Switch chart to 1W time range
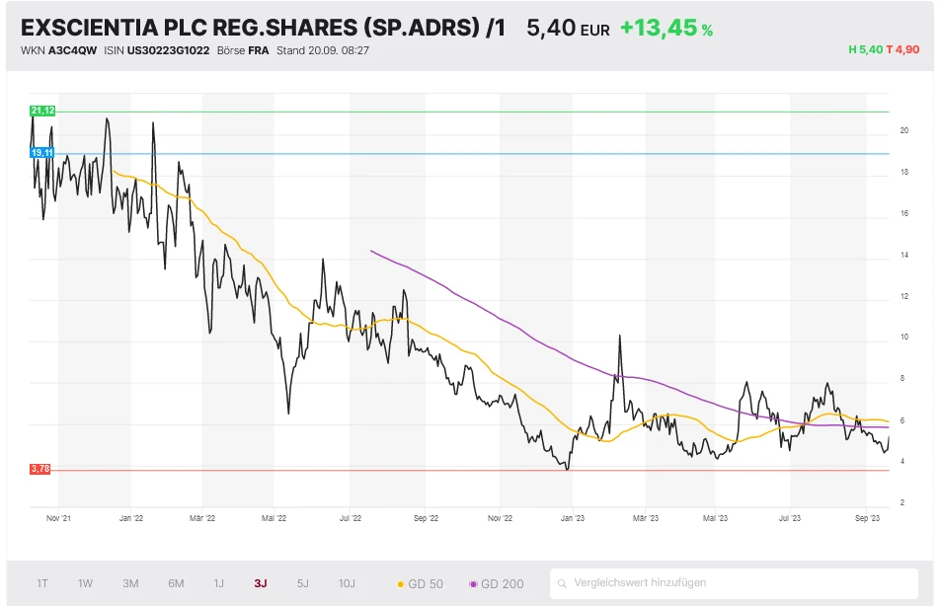Image resolution: width=940 pixels, height=606 pixels. [x=86, y=583]
